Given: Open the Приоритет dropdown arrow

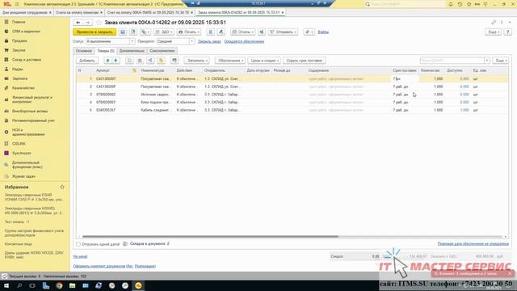Looking at the screenshot, I should (191, 41).
